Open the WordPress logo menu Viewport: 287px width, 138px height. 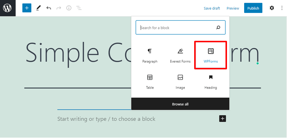(8, 8)
